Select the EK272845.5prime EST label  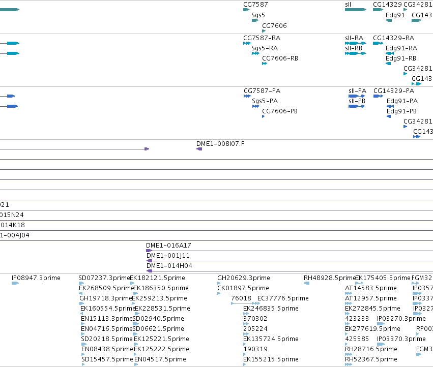point(373,309)
